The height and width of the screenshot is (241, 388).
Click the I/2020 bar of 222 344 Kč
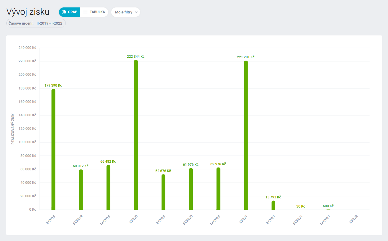136,135
